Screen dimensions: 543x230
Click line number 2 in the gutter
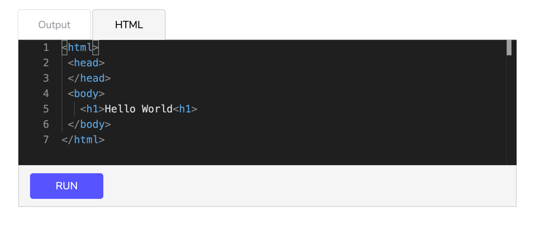coord(46,63)
